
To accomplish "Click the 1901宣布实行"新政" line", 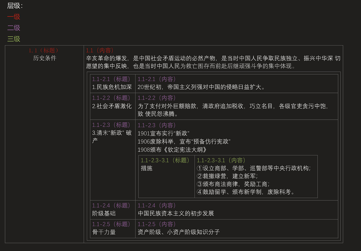I will [163, 134].
